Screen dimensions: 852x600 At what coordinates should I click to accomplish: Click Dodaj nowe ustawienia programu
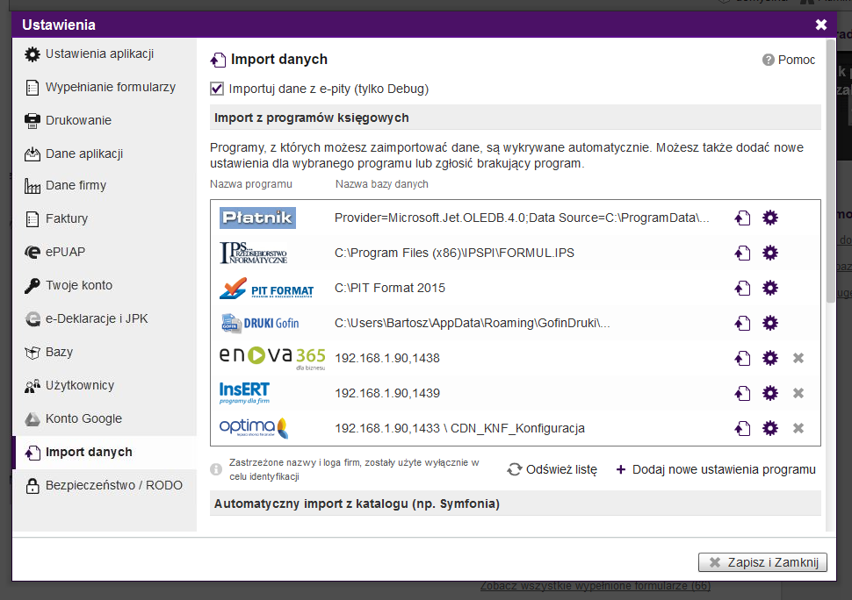point(715,469)
